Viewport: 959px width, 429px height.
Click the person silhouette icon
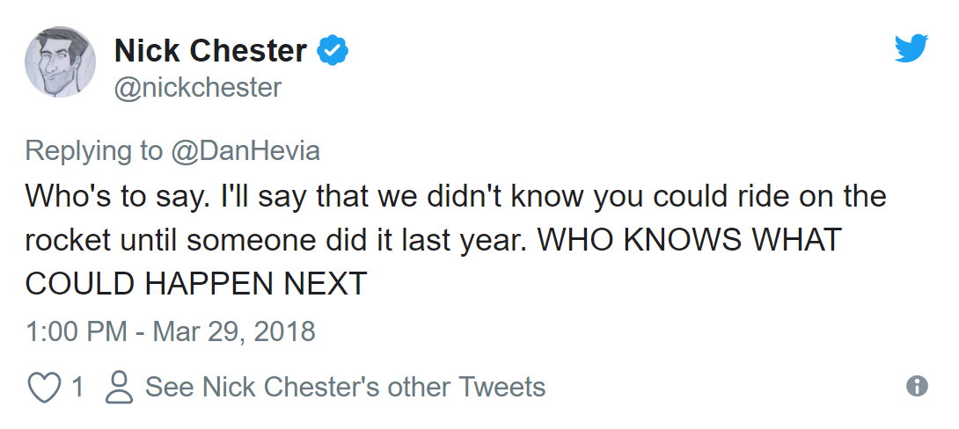click(119, 388)
